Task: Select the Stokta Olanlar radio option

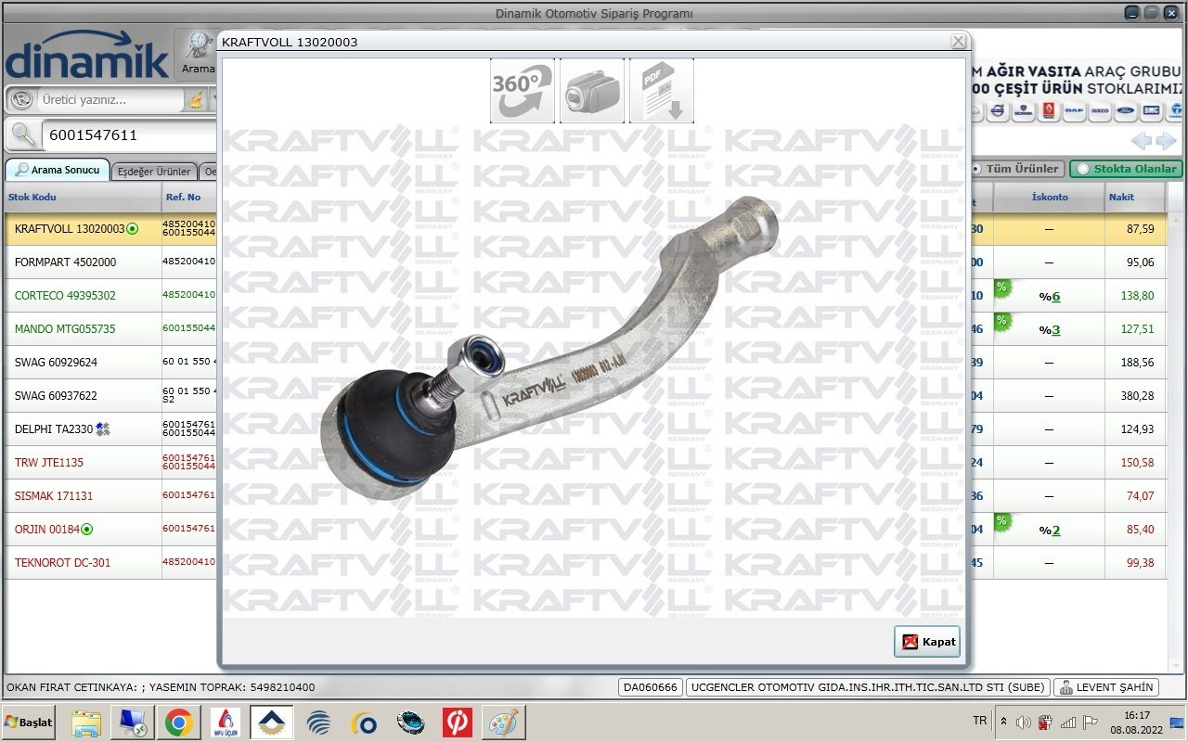Action: [1127, 169]
